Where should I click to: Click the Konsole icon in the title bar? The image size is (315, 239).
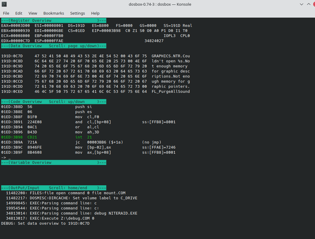pos(4,4)
